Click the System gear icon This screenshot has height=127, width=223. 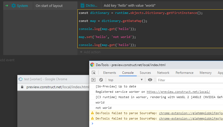click(x=14, y=6)
